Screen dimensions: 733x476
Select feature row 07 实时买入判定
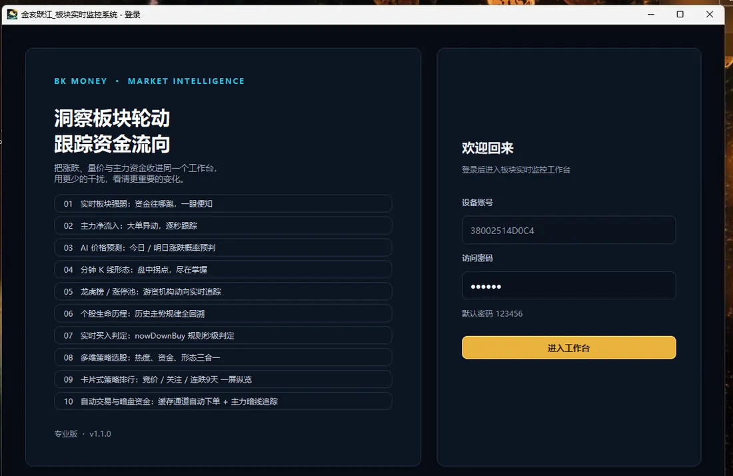[223, 336]
